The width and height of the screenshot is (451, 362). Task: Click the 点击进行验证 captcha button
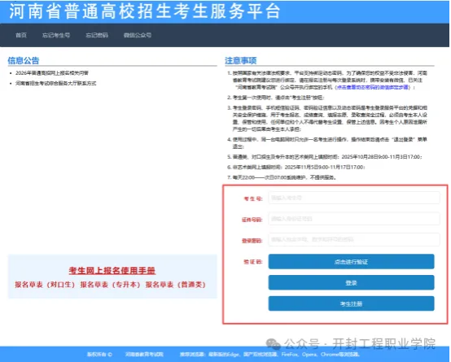[351, 262]
